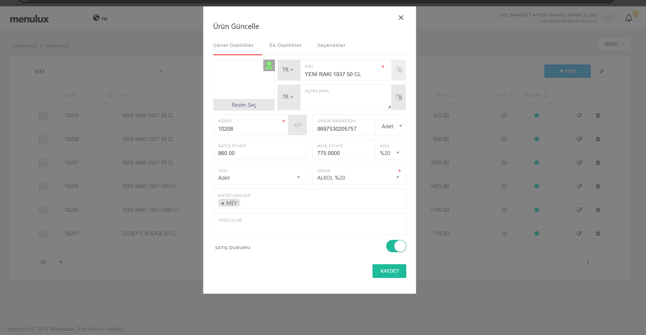Switch to Genel Özellikler tab

233,45
